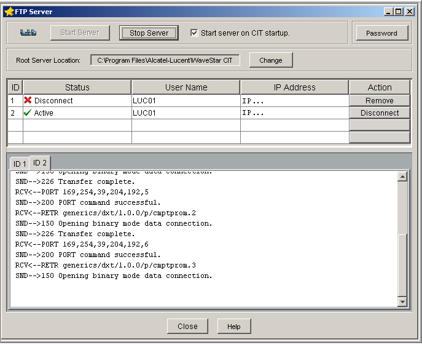422x345 pixels.
Task: Remove the disconnected session ID 1
Action: tap(380, 100)
